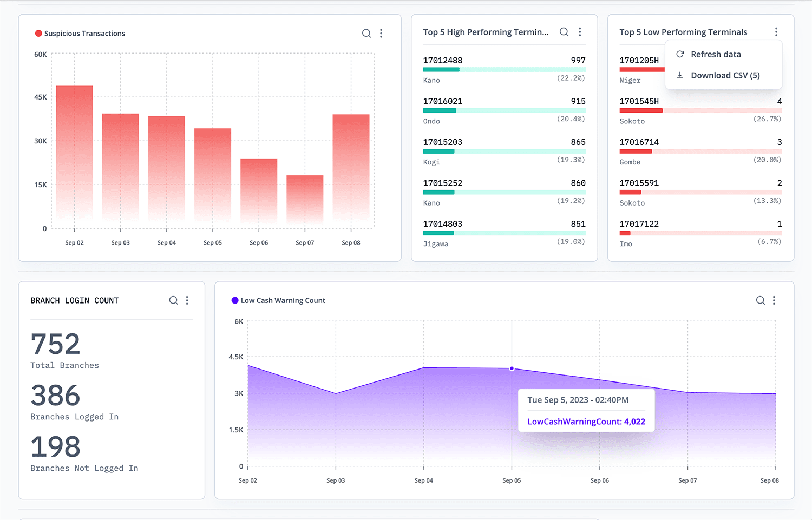Open kebab menu of Low Cash Warning Count card

[x=774, y=300]
